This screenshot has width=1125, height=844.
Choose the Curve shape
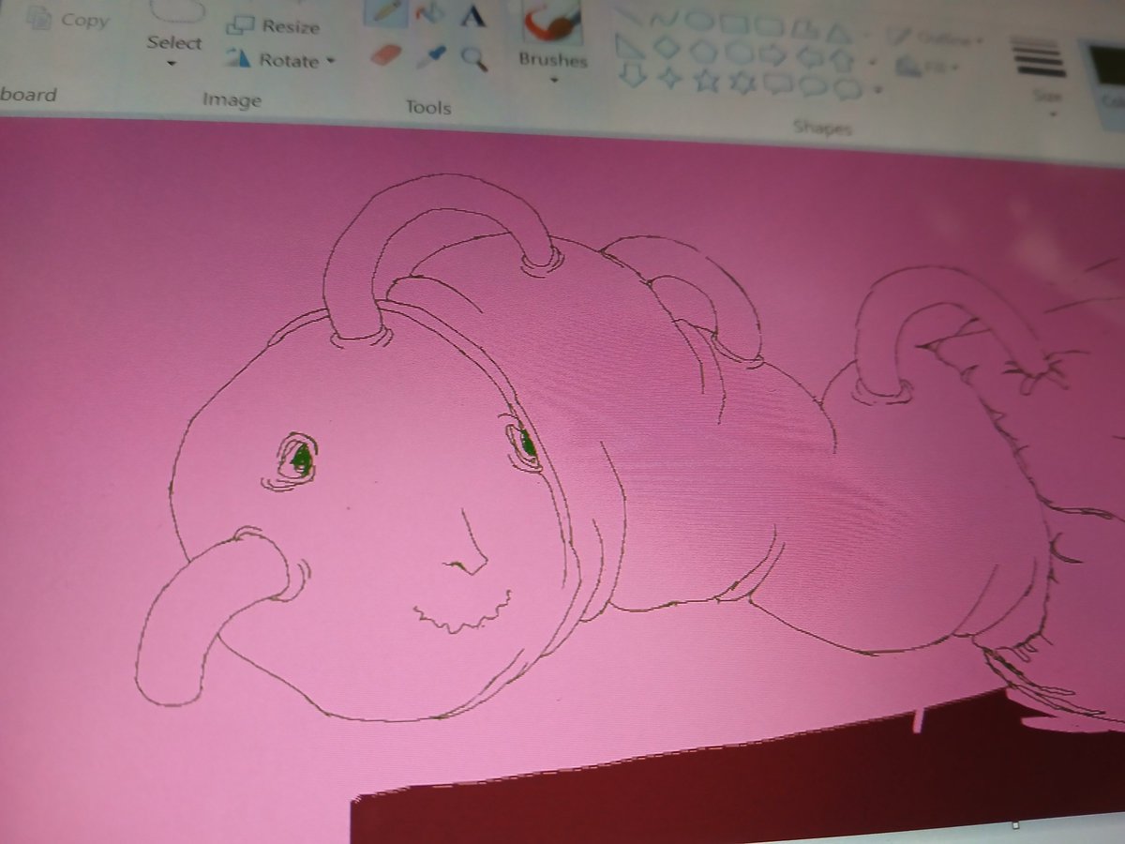tap(663, 18)
